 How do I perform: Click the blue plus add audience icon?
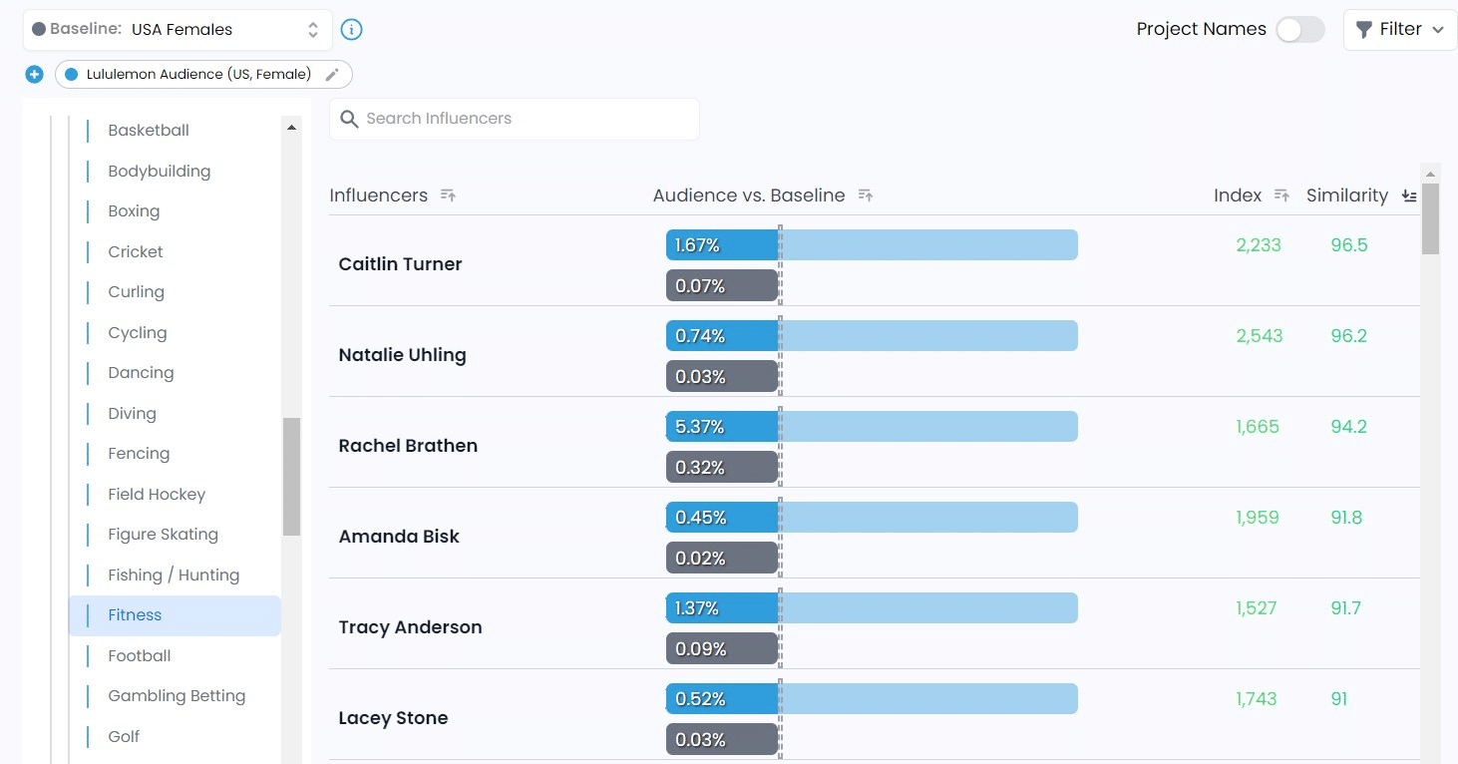(35, 75)
